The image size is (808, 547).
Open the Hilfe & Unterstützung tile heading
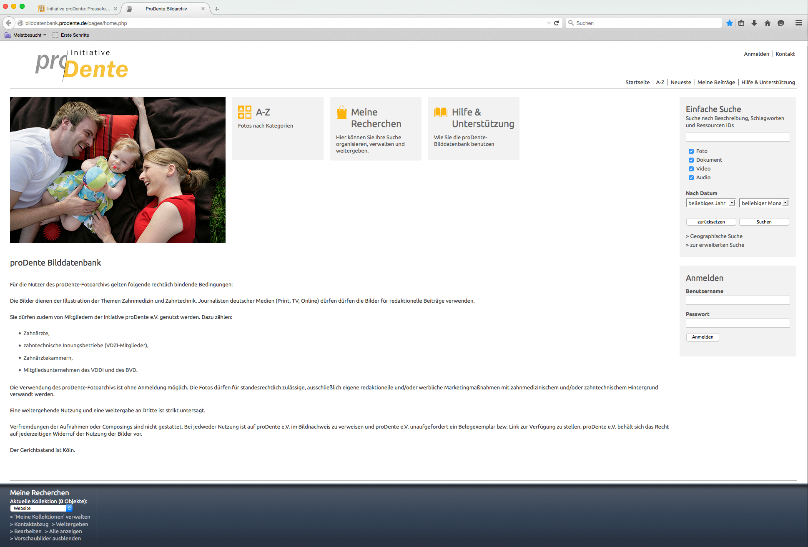tap(483, 118)
